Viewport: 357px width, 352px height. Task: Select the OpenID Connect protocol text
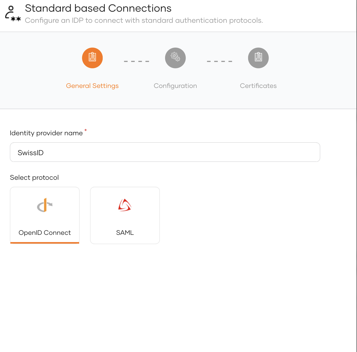(45, 233)
